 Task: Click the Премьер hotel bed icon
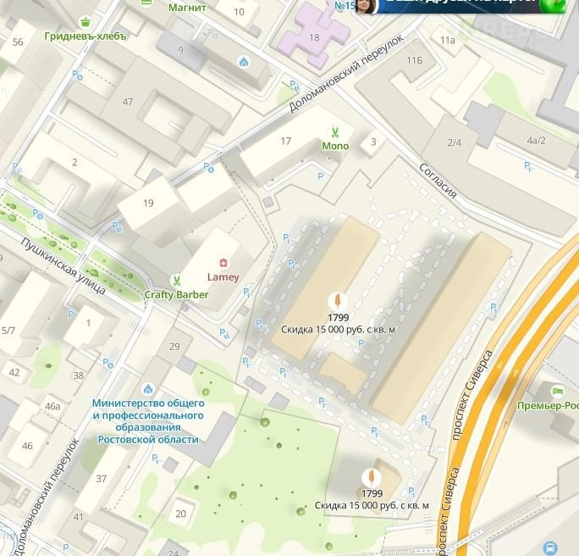coord(558,391)
